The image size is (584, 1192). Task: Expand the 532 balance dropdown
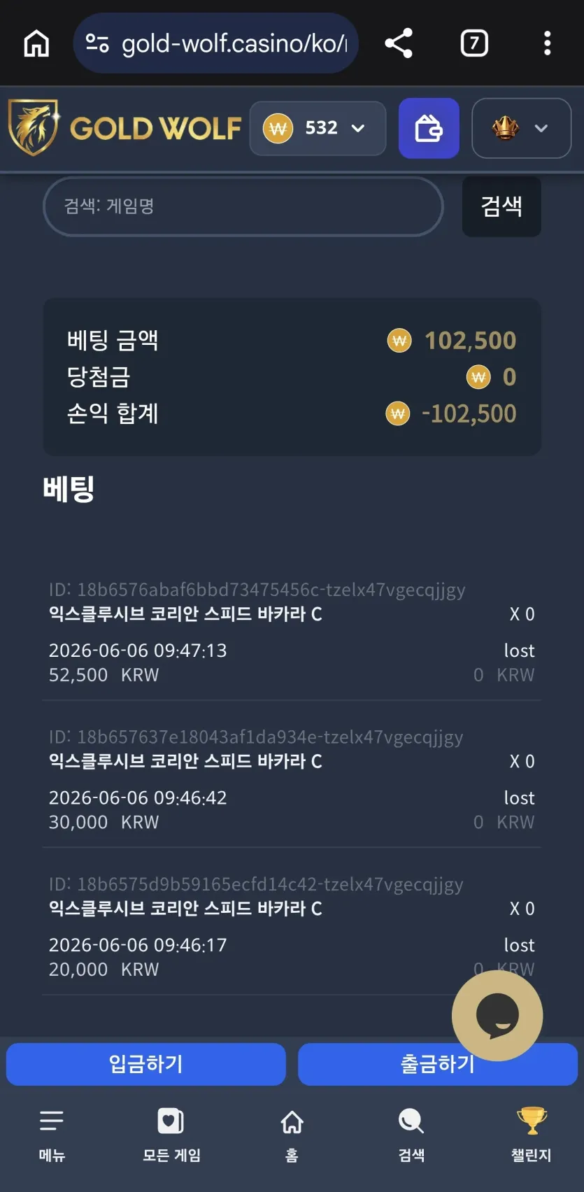pos(318,128)
